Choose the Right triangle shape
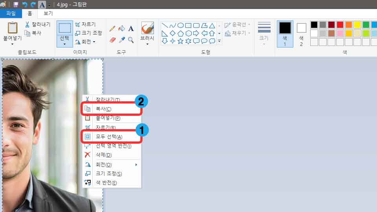377x212 pixels. 165,33
